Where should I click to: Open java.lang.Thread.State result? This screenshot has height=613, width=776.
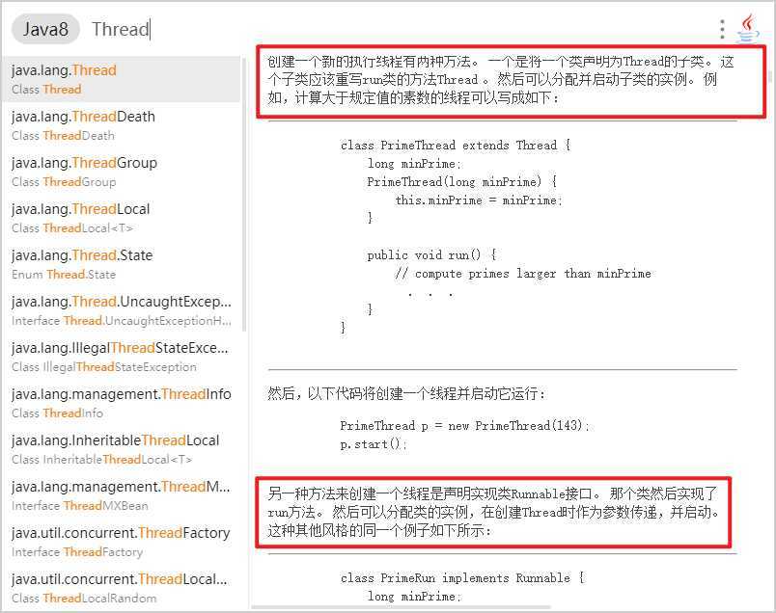click(122, 264)
